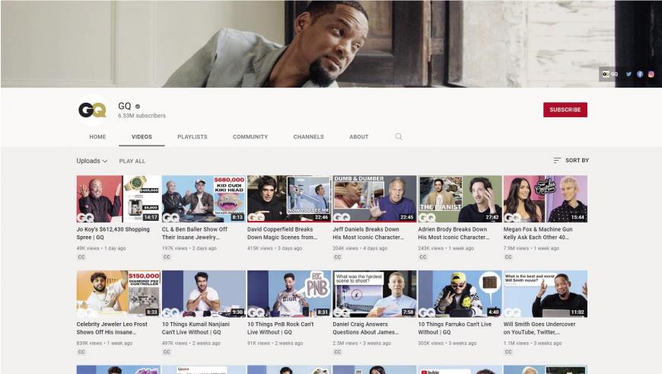Play the David Copperfield thumbnail, 22:46
Viewport: 662px width, 374px height.
(x=289, y=199)
